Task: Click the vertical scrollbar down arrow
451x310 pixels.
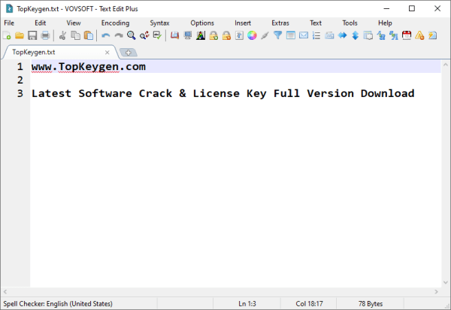Action: tap(446, 283)
